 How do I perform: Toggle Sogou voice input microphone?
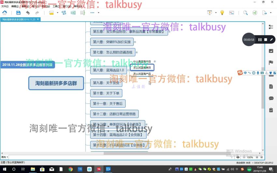(x=258, y=73)
